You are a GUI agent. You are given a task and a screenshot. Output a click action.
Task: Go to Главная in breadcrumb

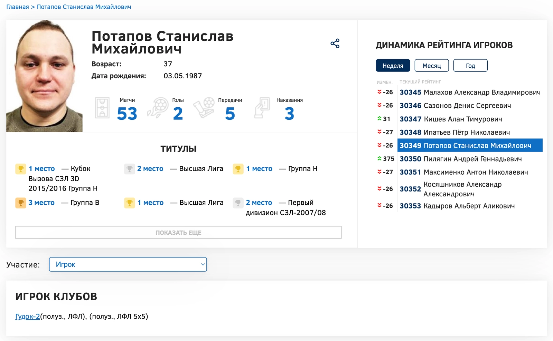coord(18,7)
